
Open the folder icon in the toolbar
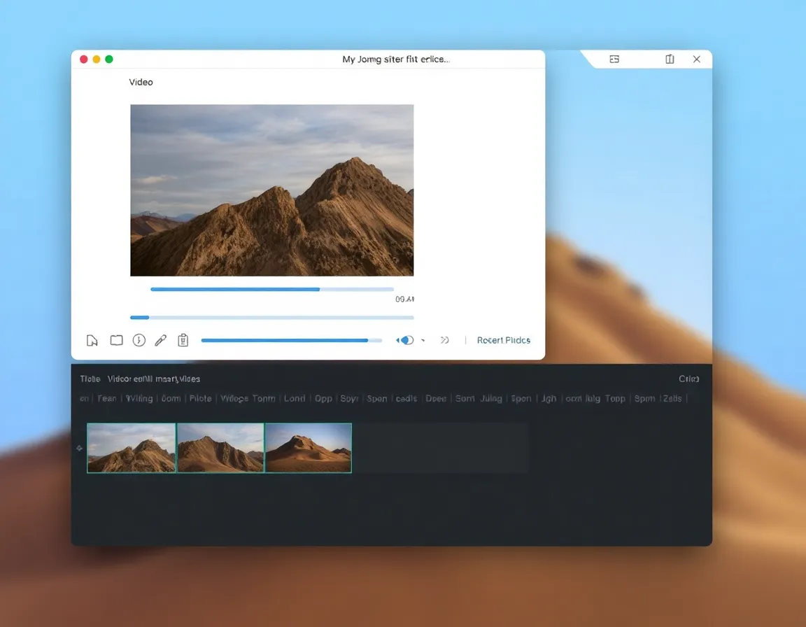116,340
